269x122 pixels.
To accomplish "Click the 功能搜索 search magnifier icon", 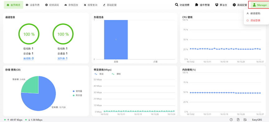I will 176,5.
